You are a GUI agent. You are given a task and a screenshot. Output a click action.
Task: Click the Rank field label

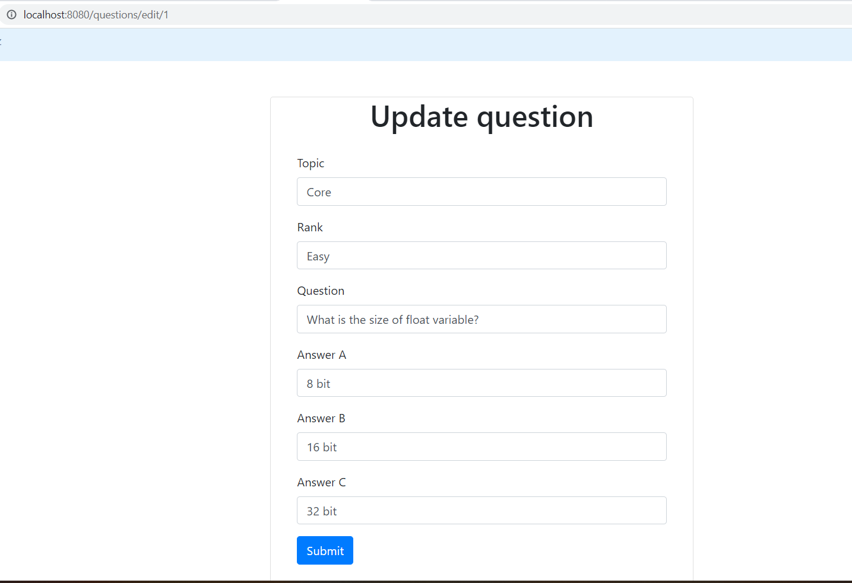[309, 227]
